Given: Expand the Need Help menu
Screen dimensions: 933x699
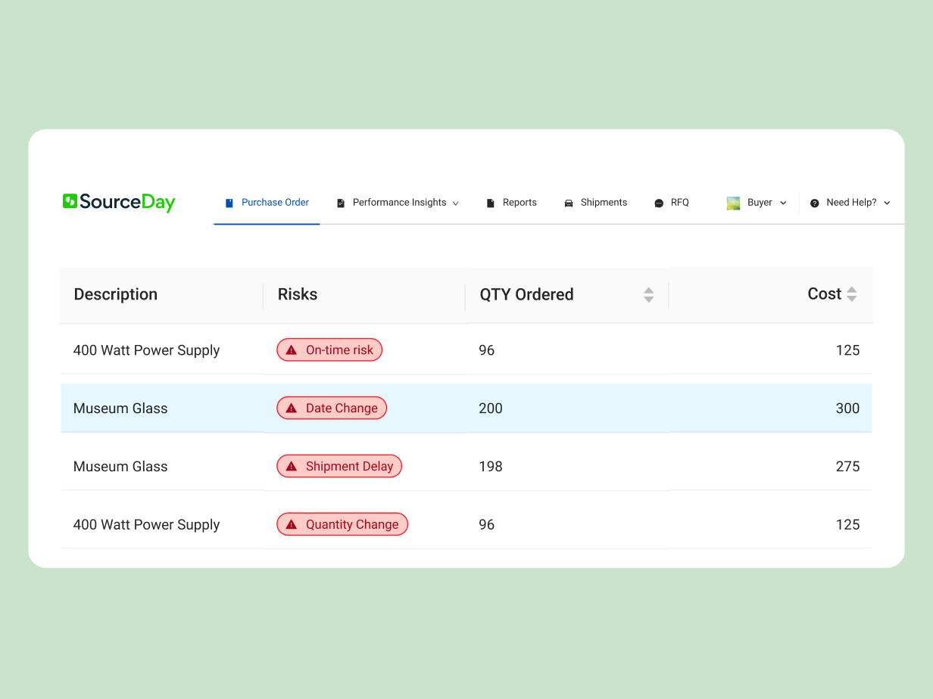Looking at the screenshot, I should coord(887,203).
